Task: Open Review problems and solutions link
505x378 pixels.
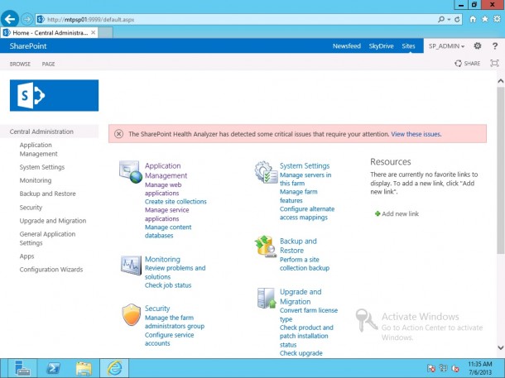Action: point(175,272)
